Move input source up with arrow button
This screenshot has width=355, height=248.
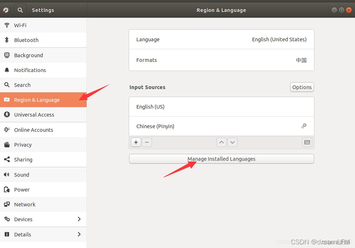tap(222, 142)
